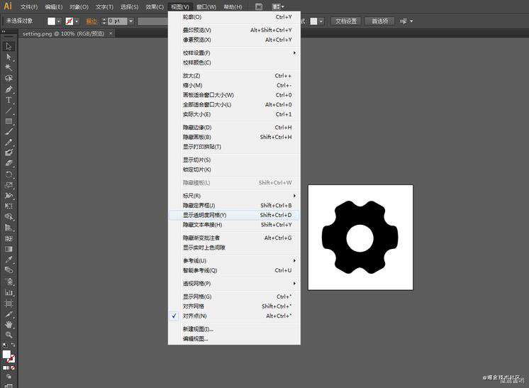The image size is (529, 388).
Task: Enable 对齐网格 snap to grid
Action: click(x=234, y=306)
